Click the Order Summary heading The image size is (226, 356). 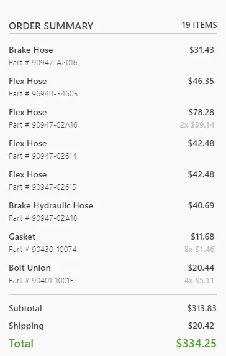[x=51, y=26]
